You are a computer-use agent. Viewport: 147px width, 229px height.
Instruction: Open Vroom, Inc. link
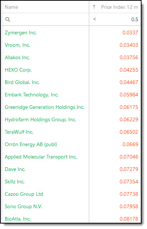pyautogui.click(x=18, y=45)
